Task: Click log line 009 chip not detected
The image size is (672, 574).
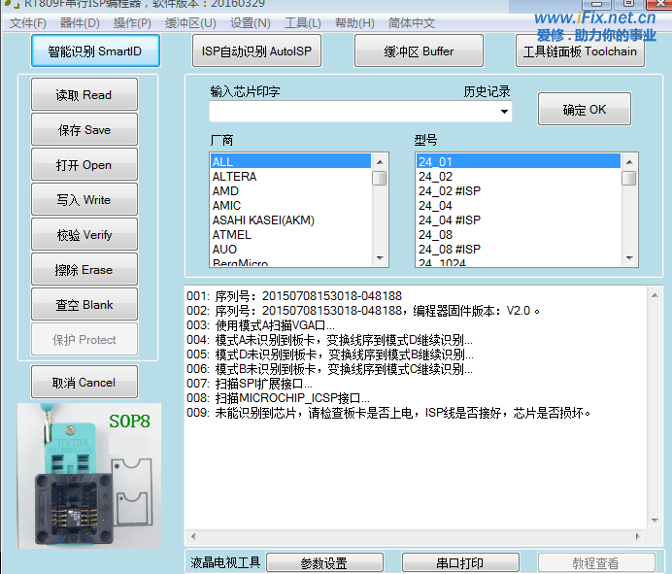Action: (x=388, y=413)
